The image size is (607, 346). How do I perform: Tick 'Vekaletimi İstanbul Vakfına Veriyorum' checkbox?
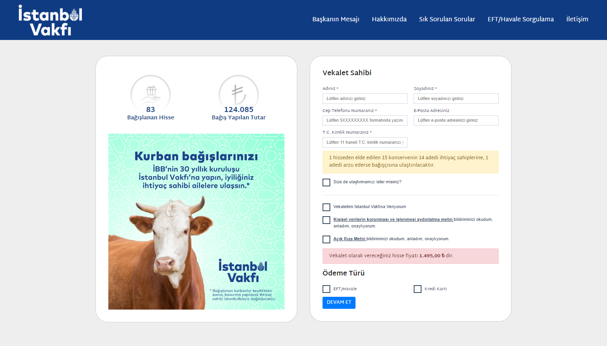[326, 207]
